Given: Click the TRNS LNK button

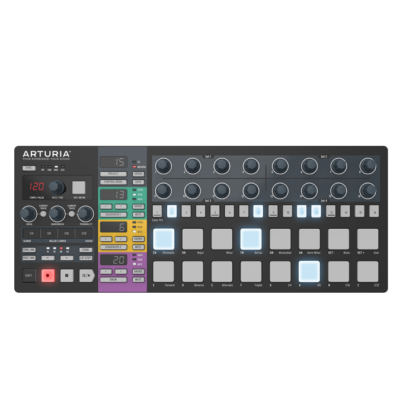Looking at the screenshot, I should (x=29, y=250).
